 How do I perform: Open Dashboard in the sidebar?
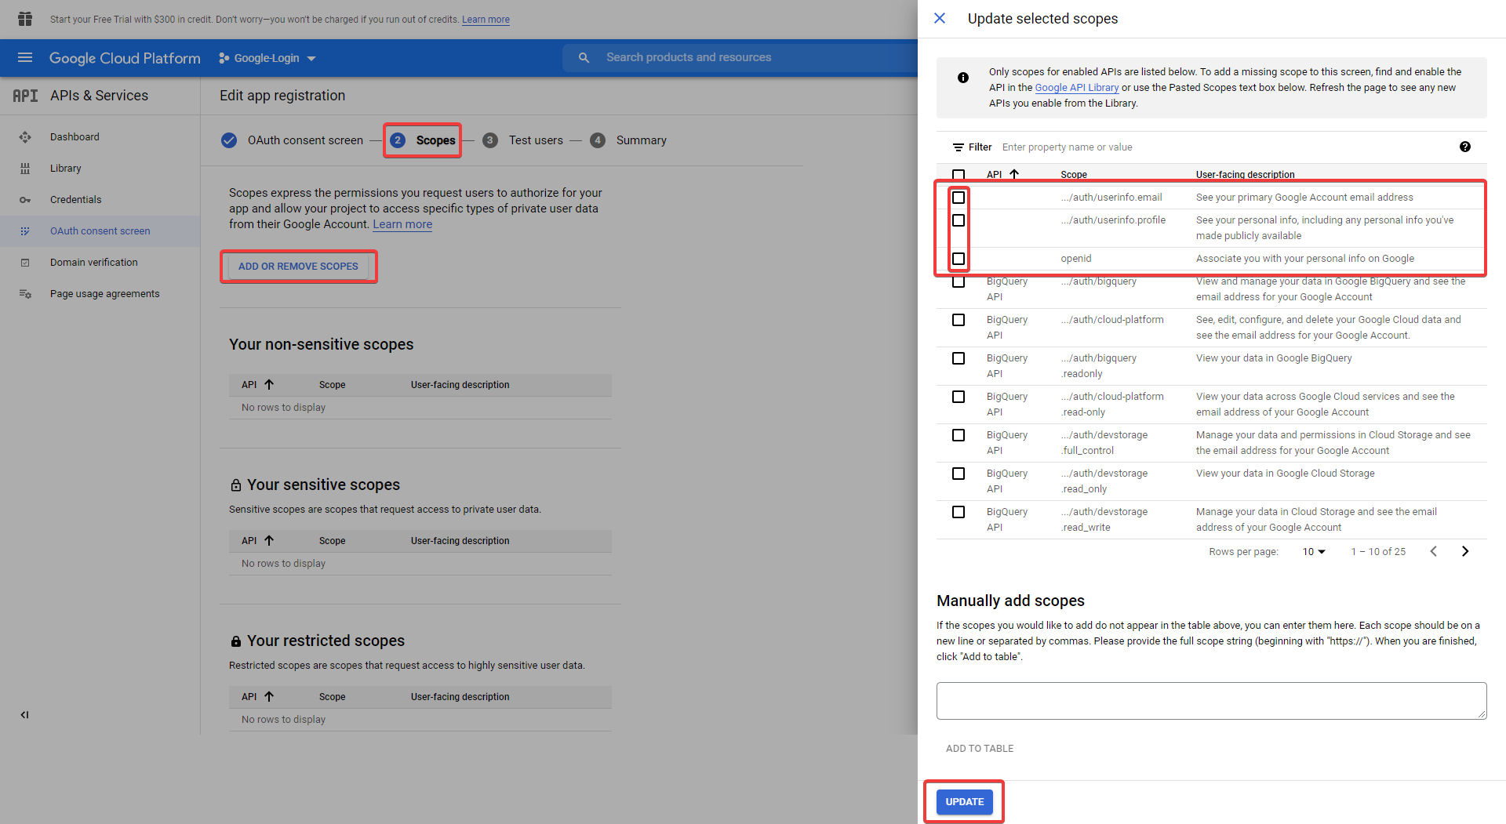click(75, 137)
